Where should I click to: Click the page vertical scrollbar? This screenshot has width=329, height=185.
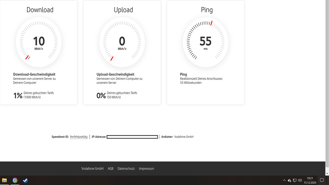click(327, 84)
